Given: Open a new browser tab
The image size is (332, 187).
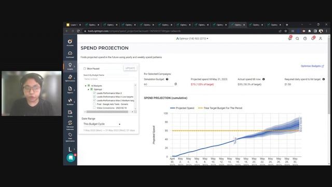Looking at the screenshot, I should point(287,25).
